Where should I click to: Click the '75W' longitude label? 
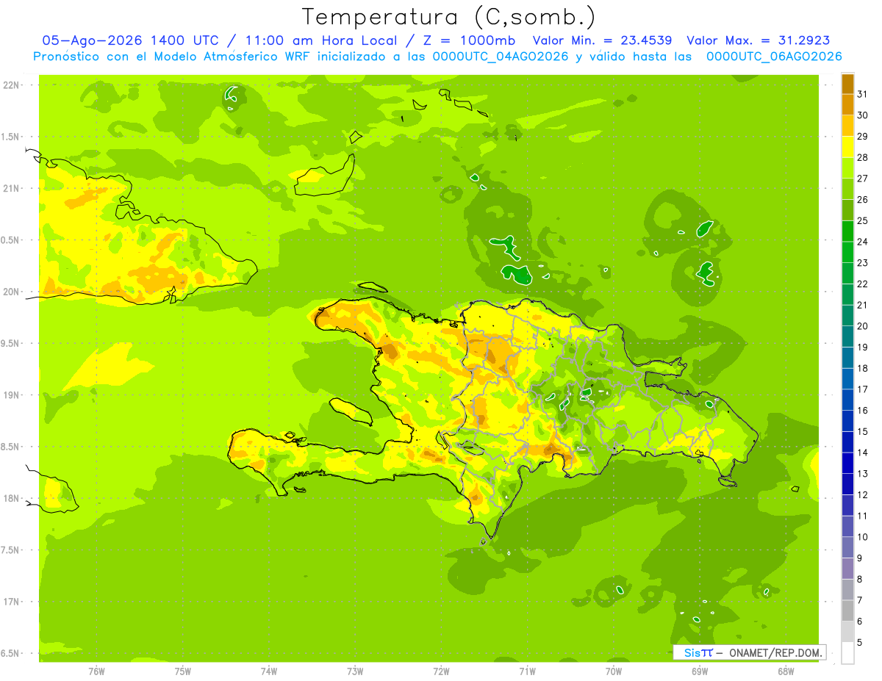tap(182, 671)
